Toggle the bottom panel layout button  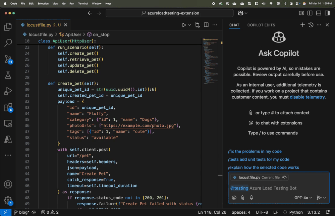(318, 13)
